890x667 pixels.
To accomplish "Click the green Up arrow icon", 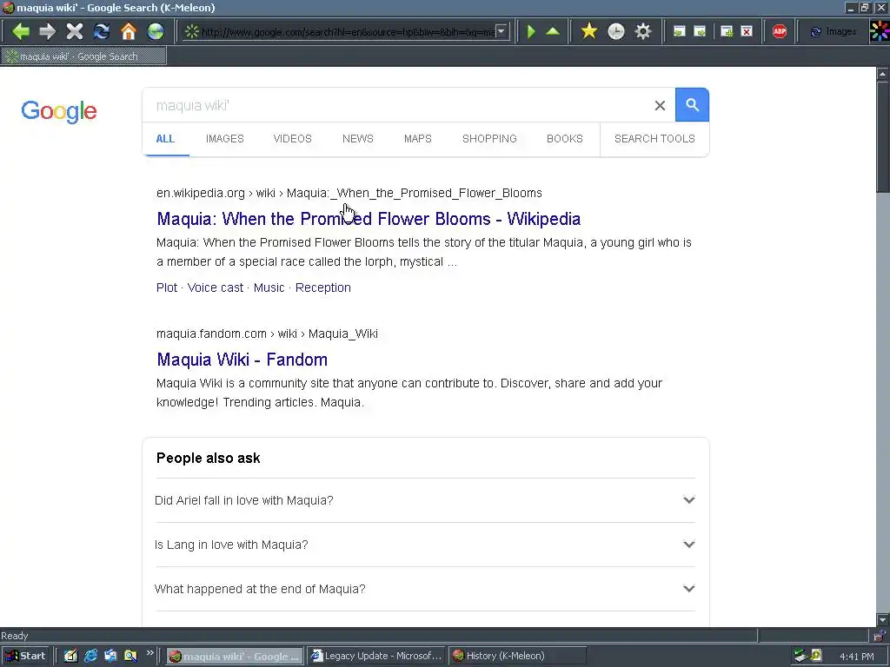I will click(553, 31).
